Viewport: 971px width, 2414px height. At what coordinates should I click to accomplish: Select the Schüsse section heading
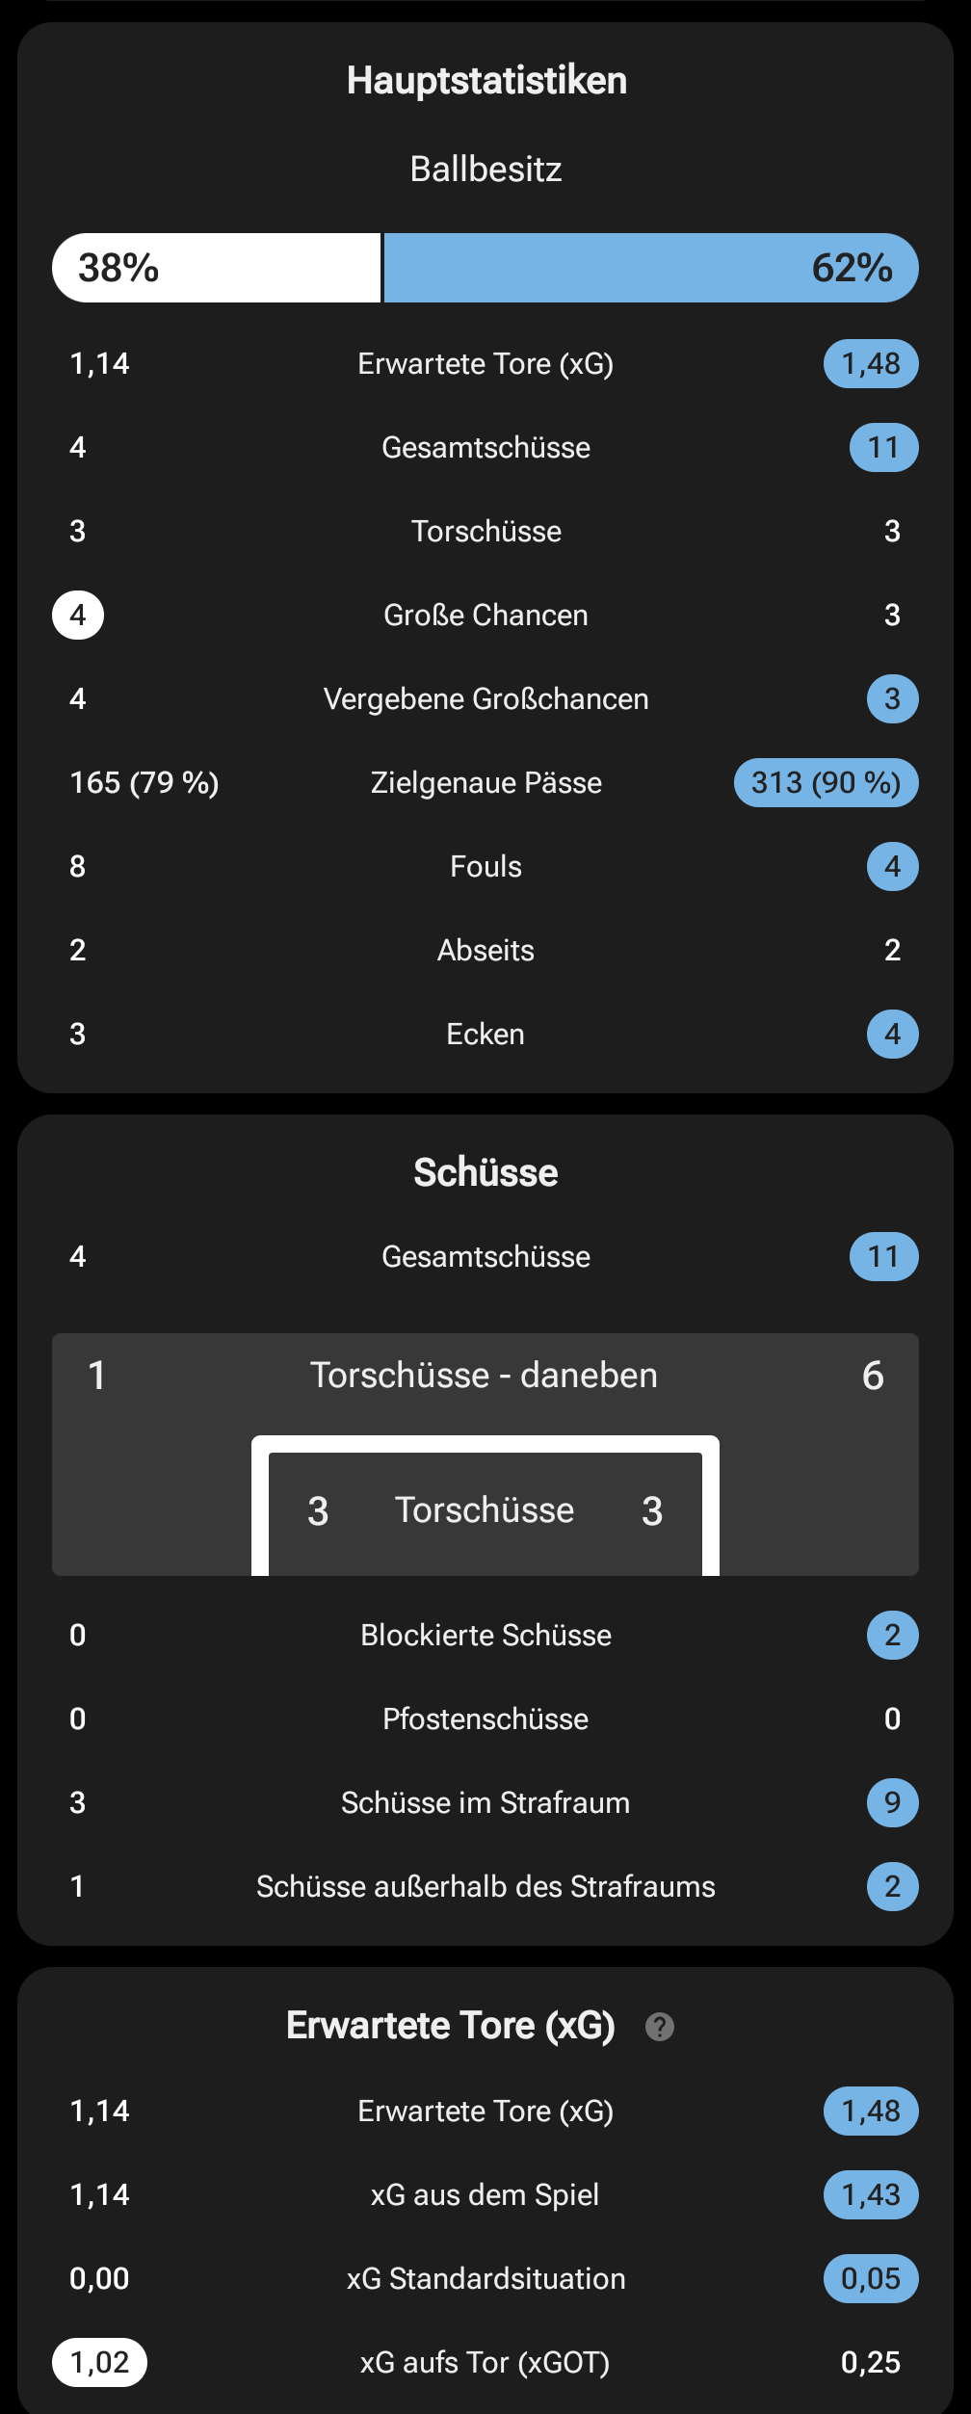click(485, 1172)
